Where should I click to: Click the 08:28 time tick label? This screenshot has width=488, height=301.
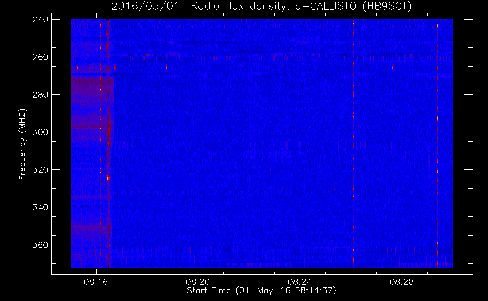[x=402, y=282]
